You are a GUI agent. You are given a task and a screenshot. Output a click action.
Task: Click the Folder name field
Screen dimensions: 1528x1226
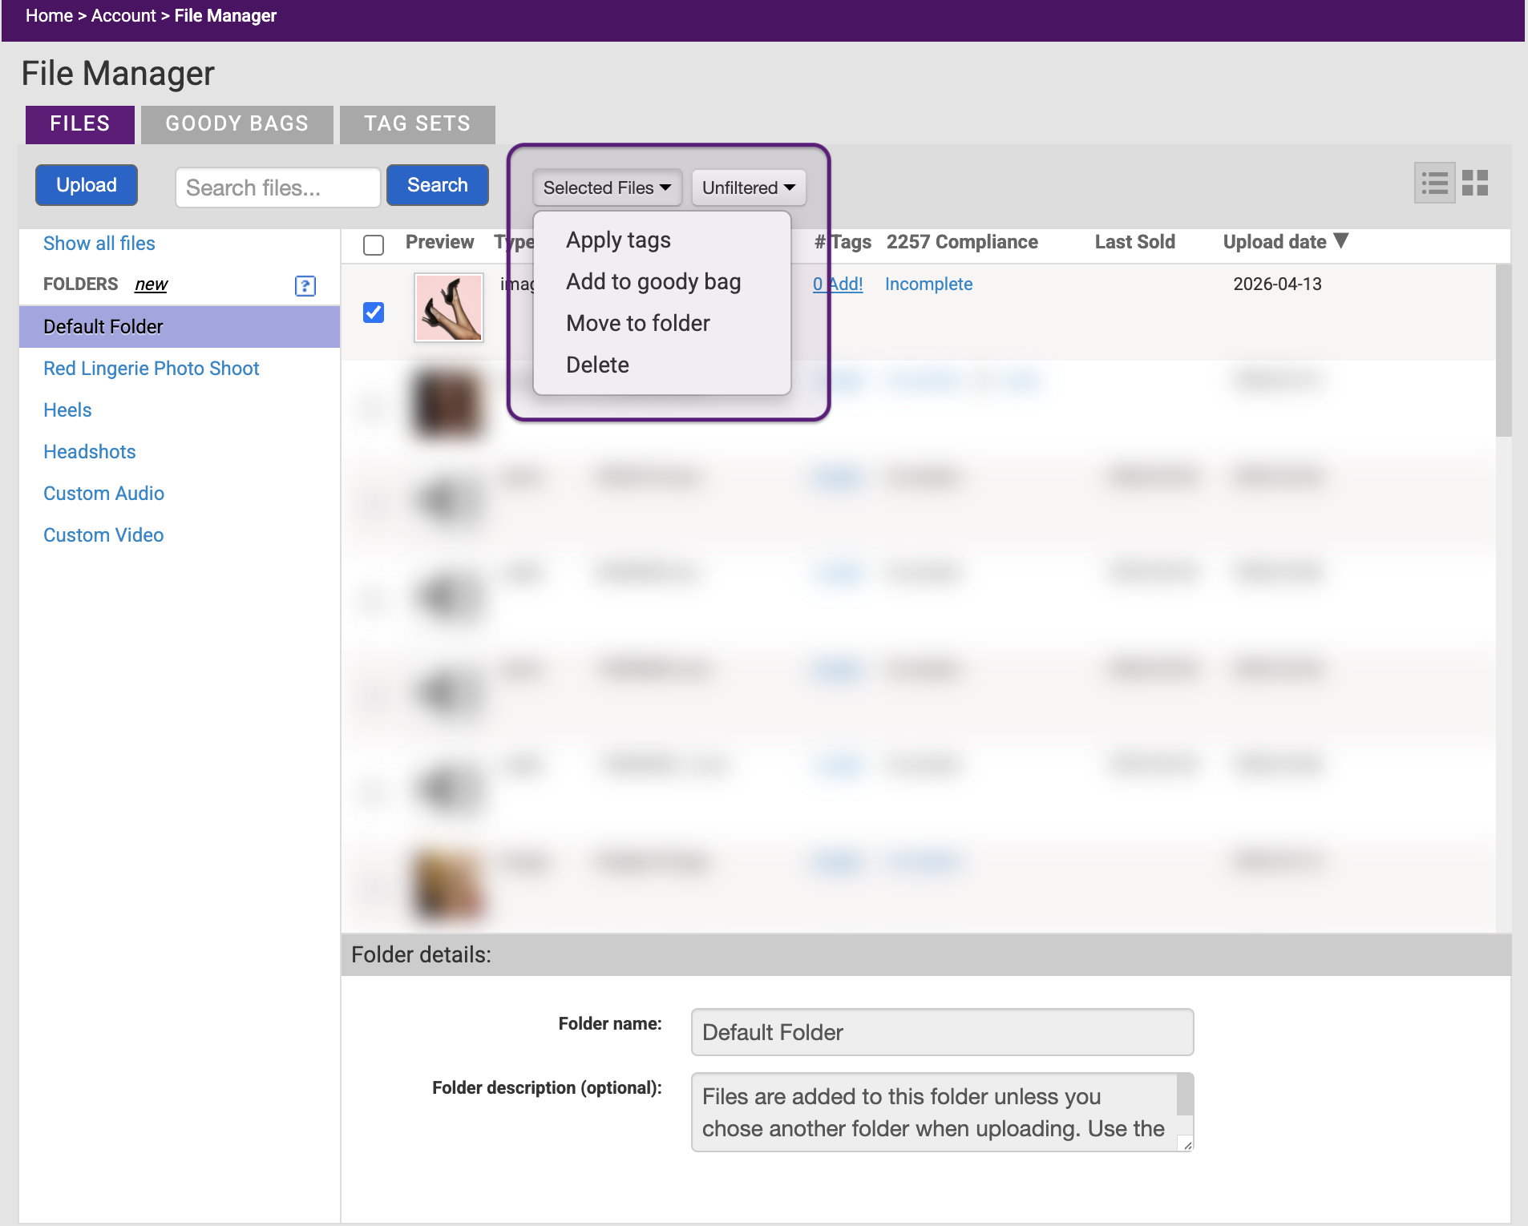[x=943, y=1032]
